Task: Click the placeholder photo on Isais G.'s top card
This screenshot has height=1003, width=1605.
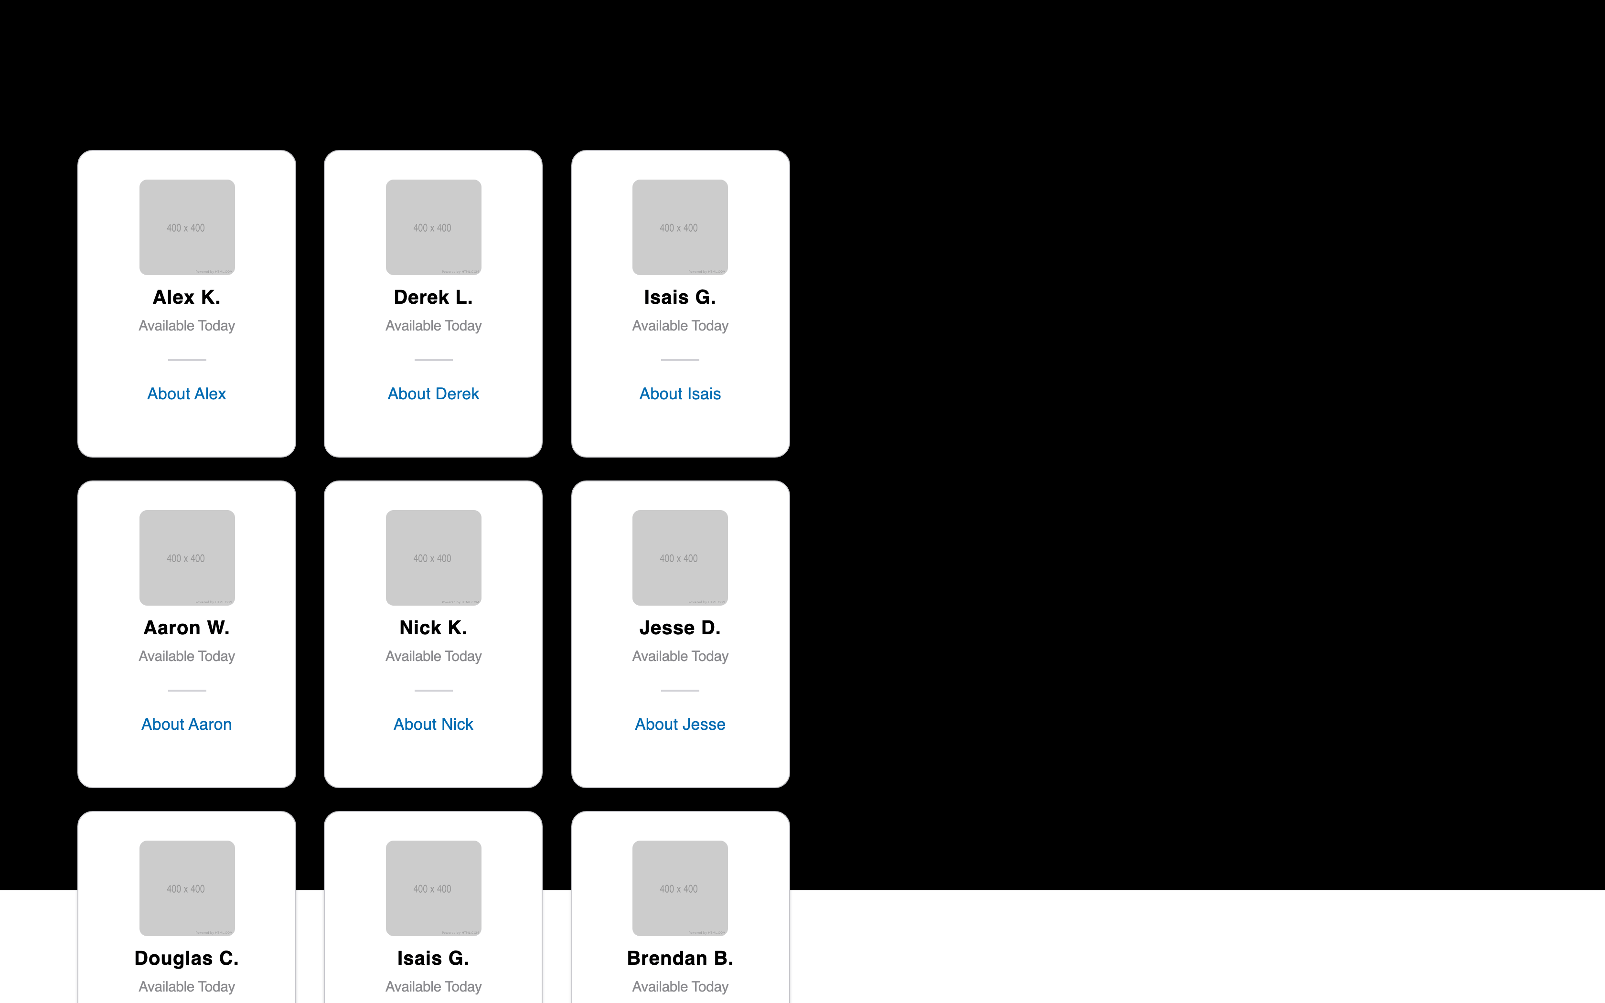Action: coord(680,227)
